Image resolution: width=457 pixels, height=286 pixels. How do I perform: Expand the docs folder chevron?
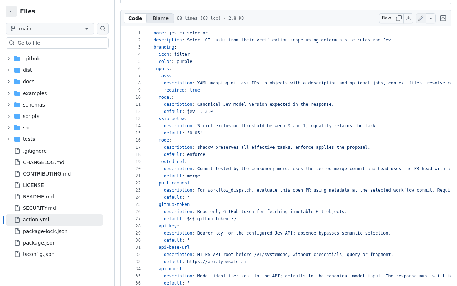point(9,82)
